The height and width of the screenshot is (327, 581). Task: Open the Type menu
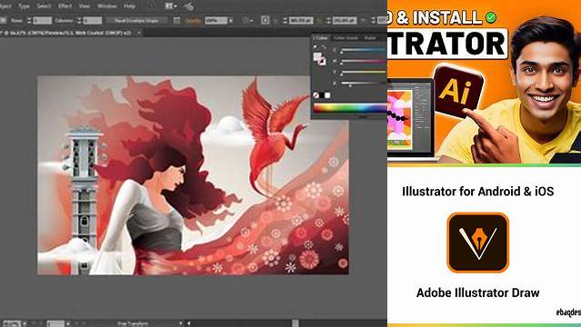[x=24, y=6]
